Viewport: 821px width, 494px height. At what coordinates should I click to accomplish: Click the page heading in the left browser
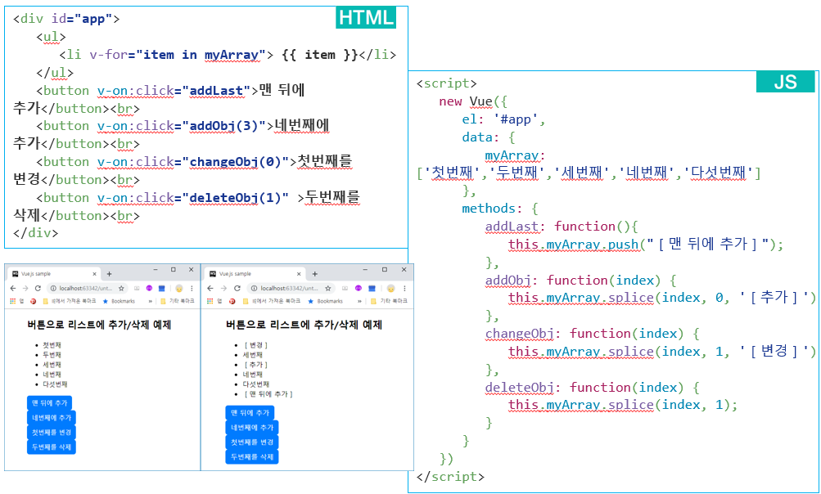click(99, 325)
